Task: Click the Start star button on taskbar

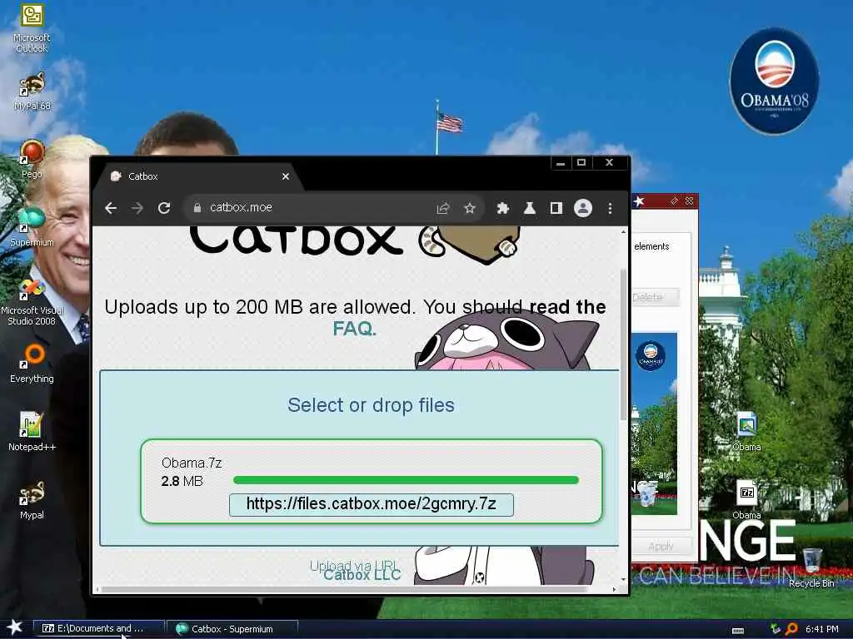Action: [x=15, y=627]
